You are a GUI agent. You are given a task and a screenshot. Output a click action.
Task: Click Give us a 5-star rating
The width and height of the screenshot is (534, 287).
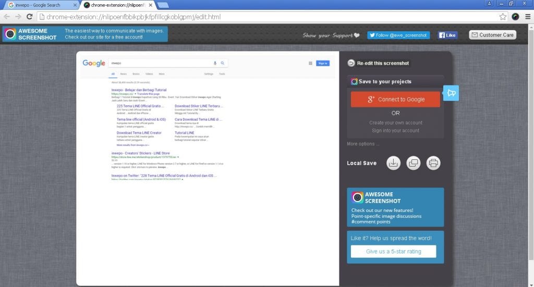(x=393, y=251)
